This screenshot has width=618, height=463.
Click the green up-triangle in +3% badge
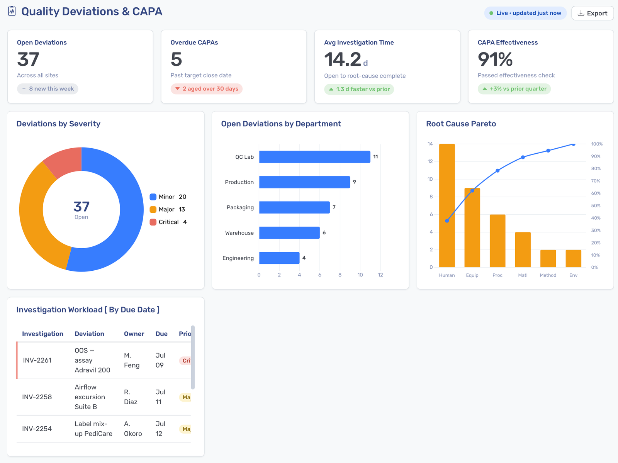tap(485, 89)
